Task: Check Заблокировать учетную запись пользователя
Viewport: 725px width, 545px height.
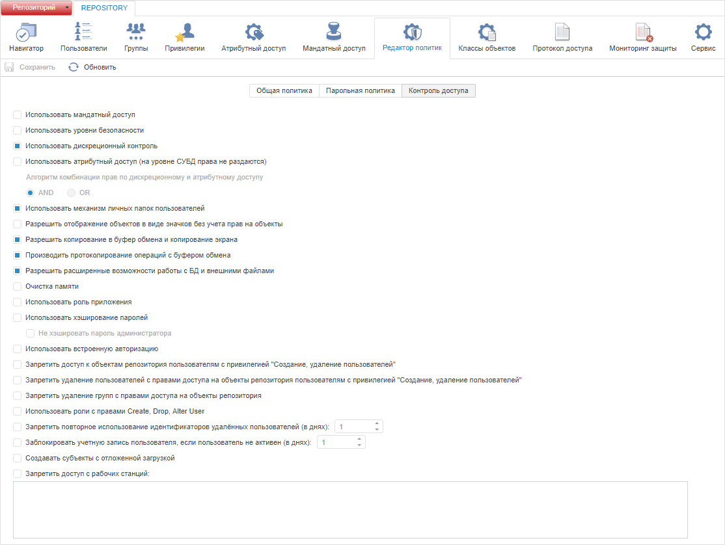Action: tap(17, 442)
